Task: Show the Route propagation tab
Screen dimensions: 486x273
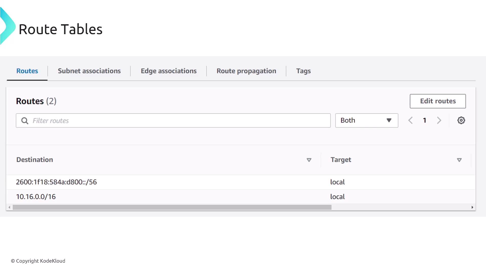Action: [x=246, y=71]
